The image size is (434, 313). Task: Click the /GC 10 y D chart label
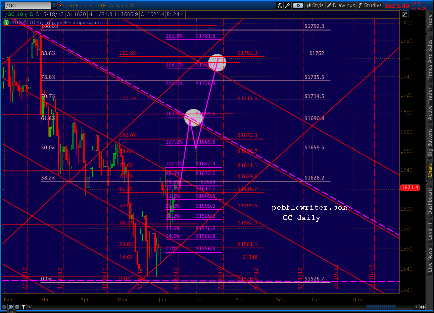(x=20, y=14)
